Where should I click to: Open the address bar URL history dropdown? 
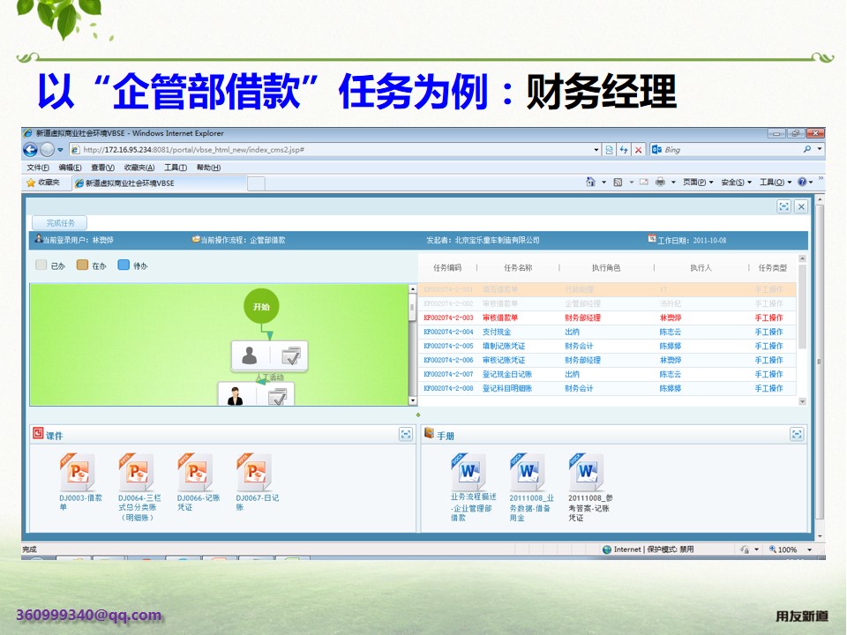pos(596,150)
